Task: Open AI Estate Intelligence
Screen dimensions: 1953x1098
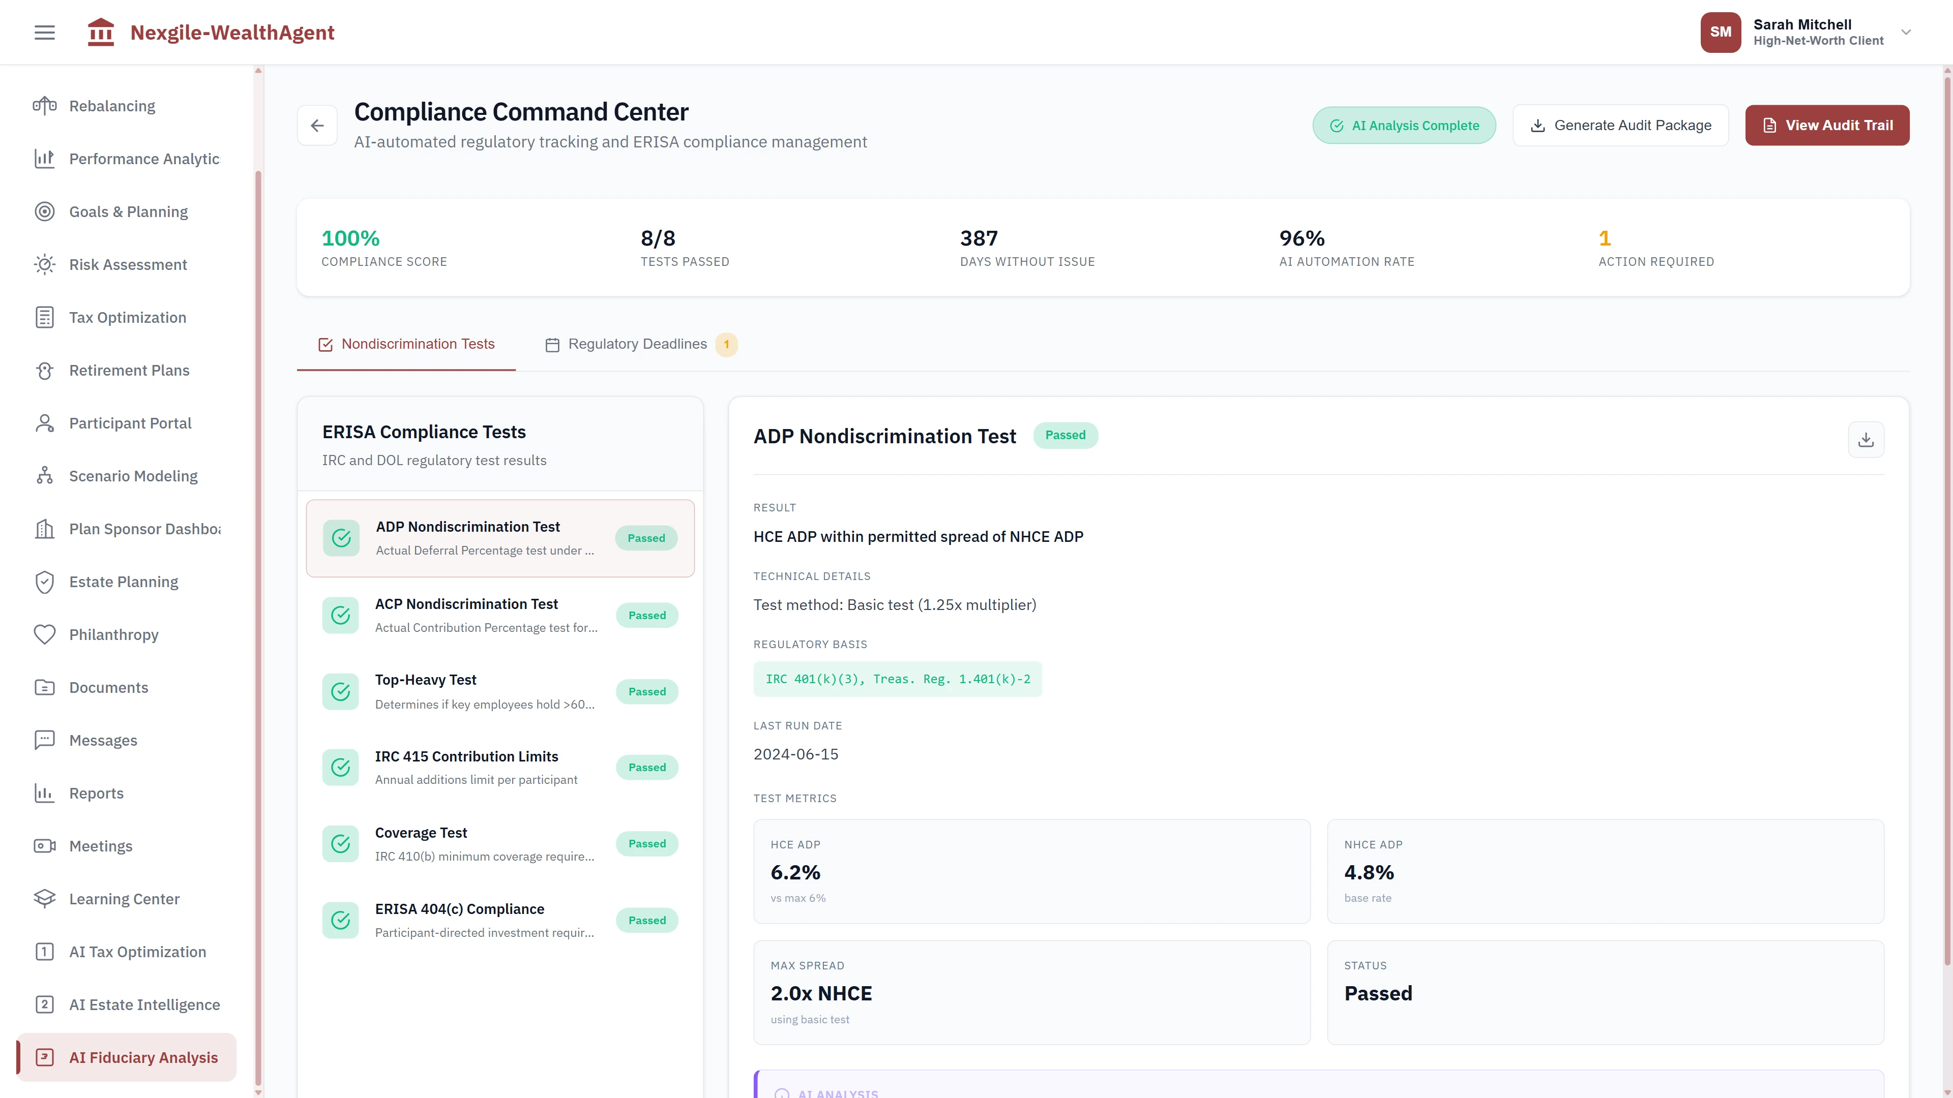Action: [144, 1004]
